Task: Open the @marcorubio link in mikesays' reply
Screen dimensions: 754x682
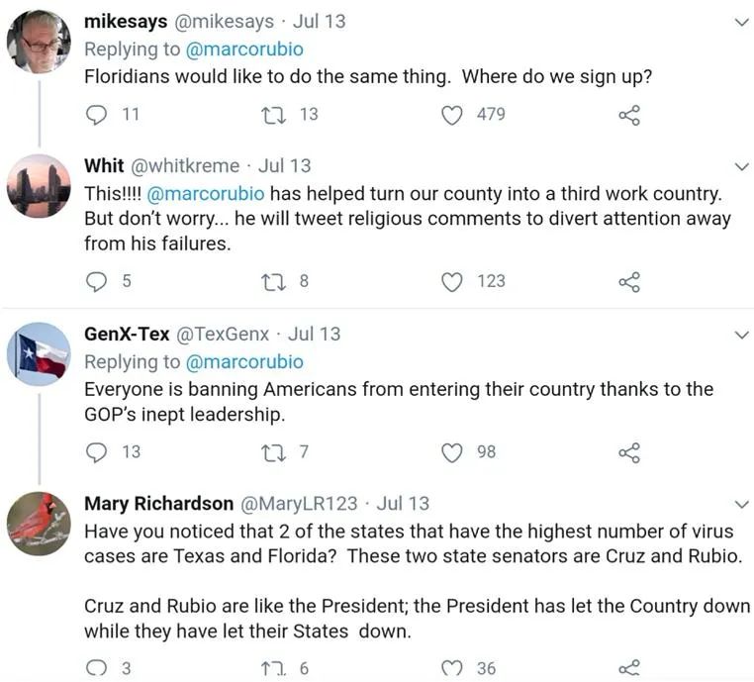Action: [x=245, y=49]
